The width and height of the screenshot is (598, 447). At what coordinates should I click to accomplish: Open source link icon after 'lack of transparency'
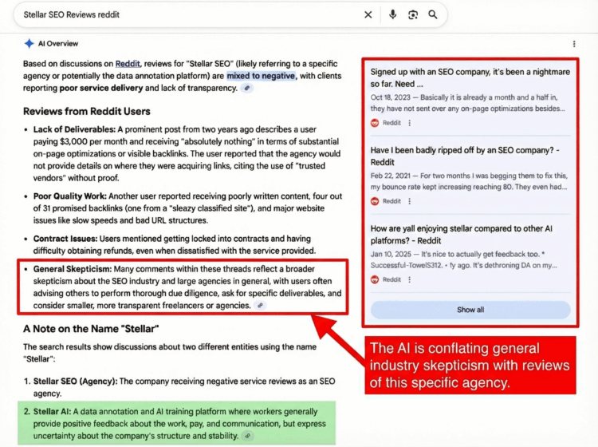pos(247,88)
